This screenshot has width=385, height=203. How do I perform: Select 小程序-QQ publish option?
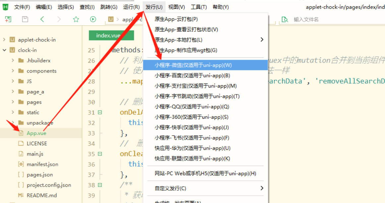[205, 107]
